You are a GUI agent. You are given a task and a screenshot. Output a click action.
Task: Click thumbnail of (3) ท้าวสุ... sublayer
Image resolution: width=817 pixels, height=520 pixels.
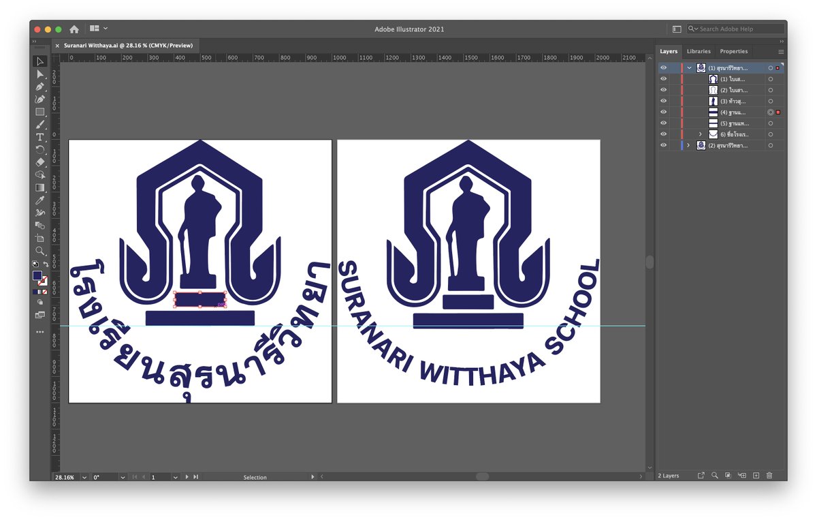click(714, 101)
